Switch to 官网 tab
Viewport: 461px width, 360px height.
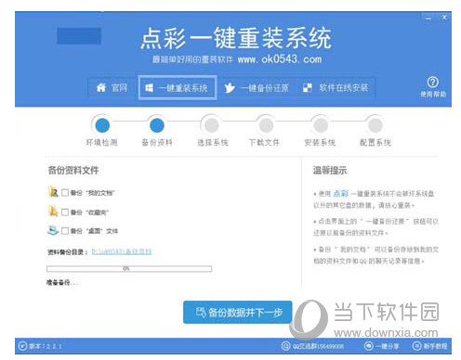tap(112, 88)
